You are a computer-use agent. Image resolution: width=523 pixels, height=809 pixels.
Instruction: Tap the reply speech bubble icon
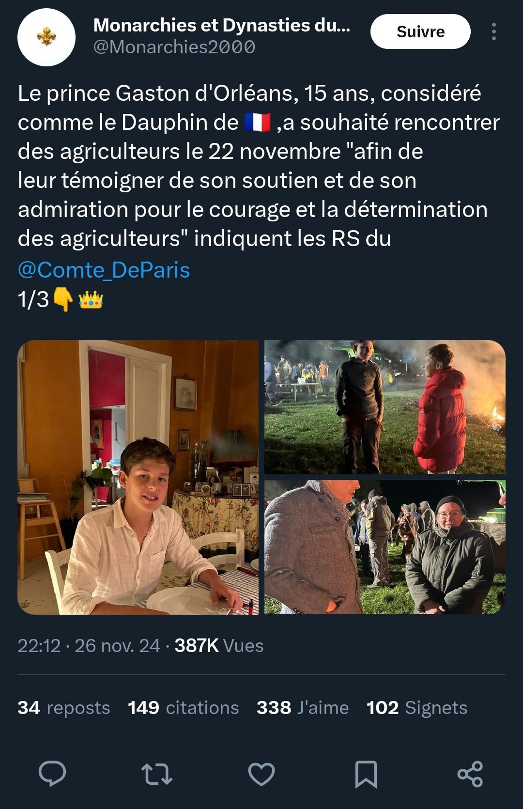52,773
